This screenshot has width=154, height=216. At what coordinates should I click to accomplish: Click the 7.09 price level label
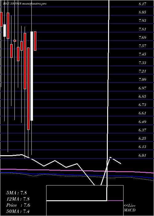point(142,80)
